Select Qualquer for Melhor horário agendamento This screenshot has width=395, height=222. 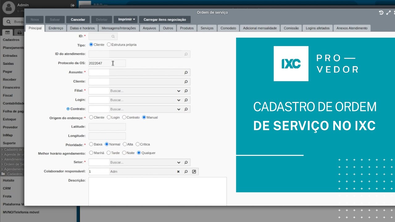coord(139,153)
